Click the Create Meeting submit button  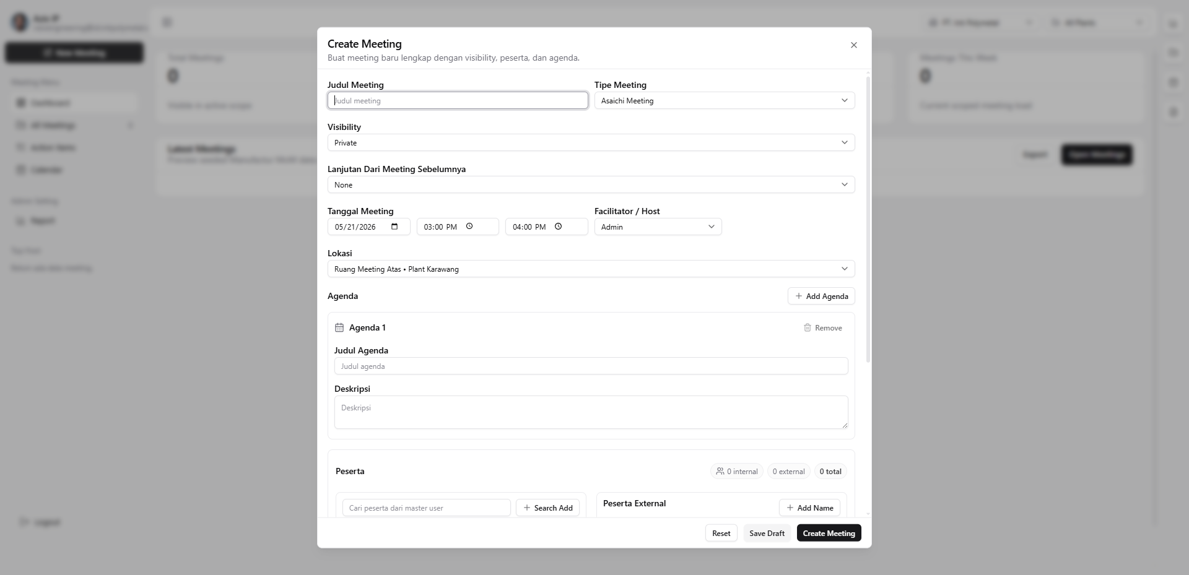[829, 533]
